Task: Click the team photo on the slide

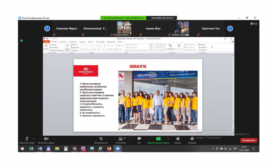Action: 158,100
